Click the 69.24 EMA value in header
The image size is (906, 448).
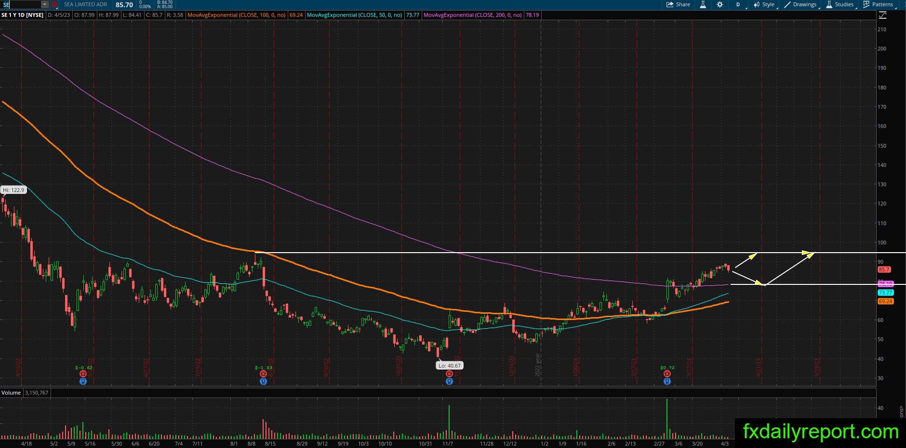[296, 15]
